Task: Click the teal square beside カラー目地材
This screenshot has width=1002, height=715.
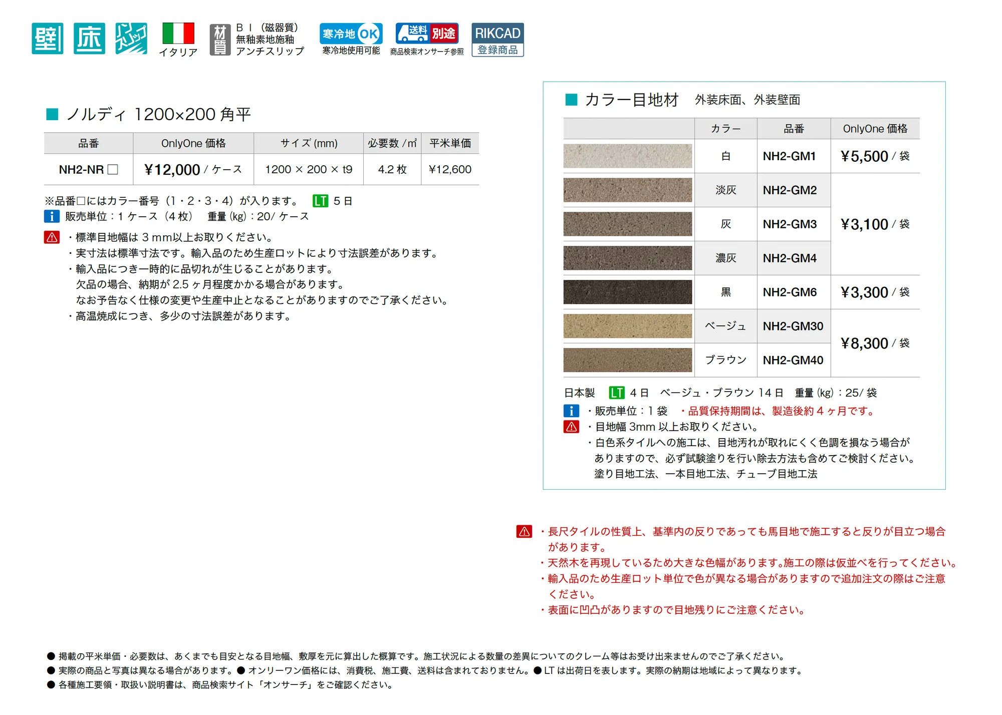Action: [x=571, y=100]
